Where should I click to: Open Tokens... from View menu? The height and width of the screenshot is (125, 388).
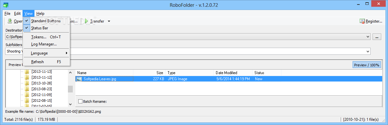coord(46,37)
